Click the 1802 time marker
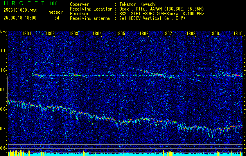This screenshot has height=156, width=246. pos(50,33)
